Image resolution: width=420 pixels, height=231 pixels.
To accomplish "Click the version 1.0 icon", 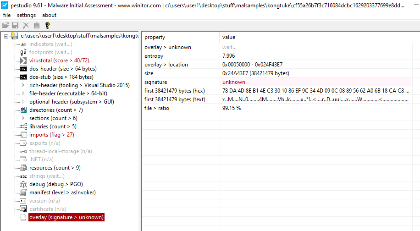I will tap(23, 201).
